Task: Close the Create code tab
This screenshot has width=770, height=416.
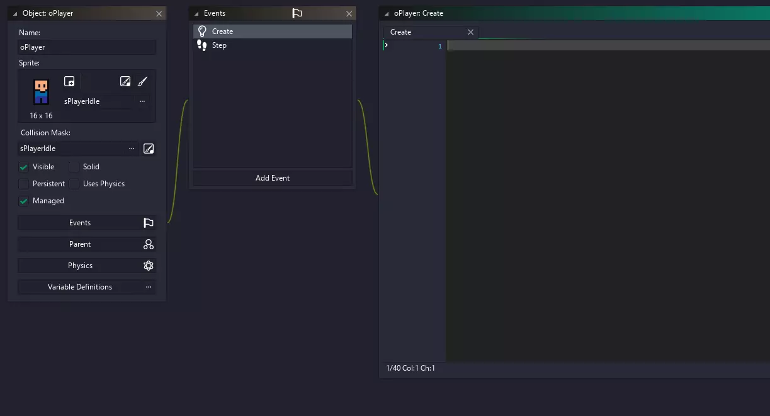Action: click(x=470, y=32)
